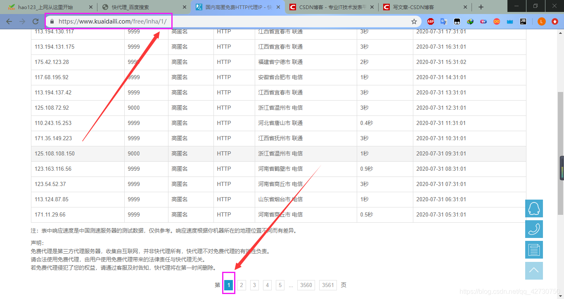The height and width of the screenshot is (299, 564).
Task: Go to results page 3560
Action: tap(306, 285)
